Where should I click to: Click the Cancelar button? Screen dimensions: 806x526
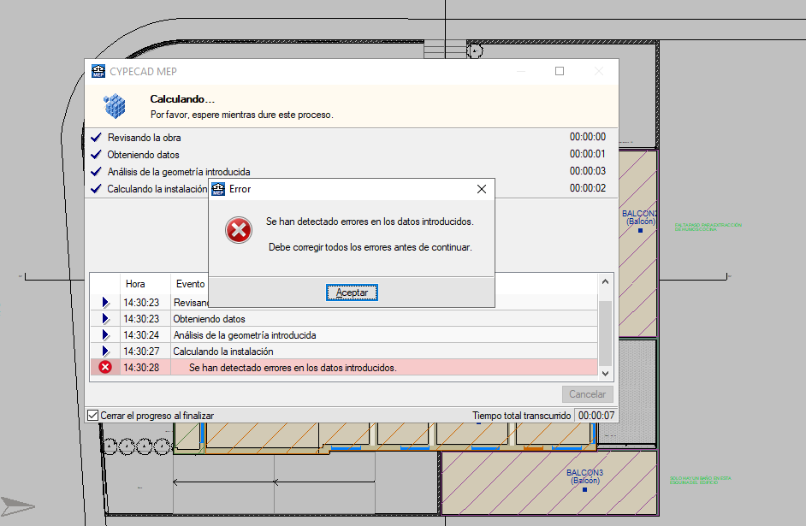point(587,393)
